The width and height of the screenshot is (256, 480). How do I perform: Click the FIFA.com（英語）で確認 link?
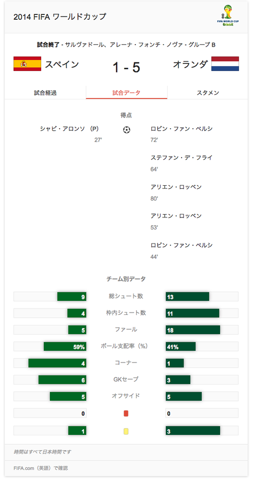click(x=41, y=468)
